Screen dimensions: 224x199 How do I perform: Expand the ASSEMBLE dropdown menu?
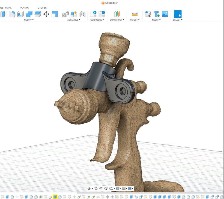coord(73,20)
